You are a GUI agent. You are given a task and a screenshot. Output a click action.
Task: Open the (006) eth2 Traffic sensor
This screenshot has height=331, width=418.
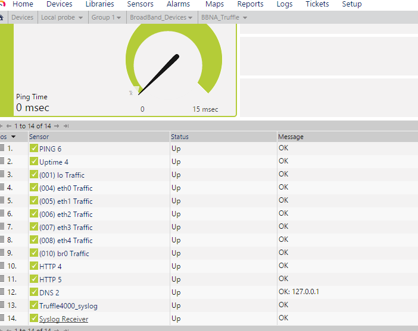pyautogui.click(x=66, y=214)
